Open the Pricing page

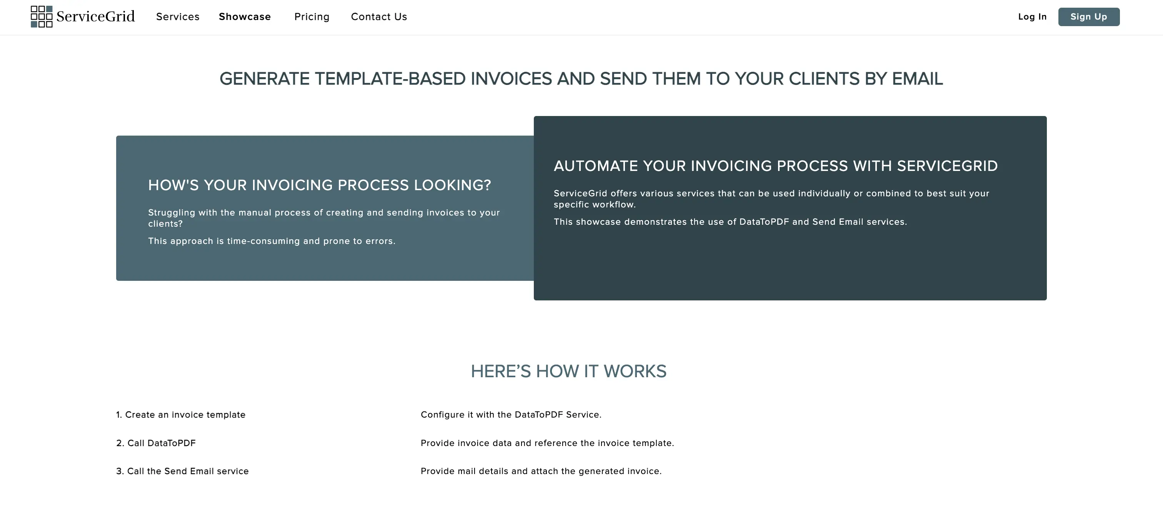point(312,17)
